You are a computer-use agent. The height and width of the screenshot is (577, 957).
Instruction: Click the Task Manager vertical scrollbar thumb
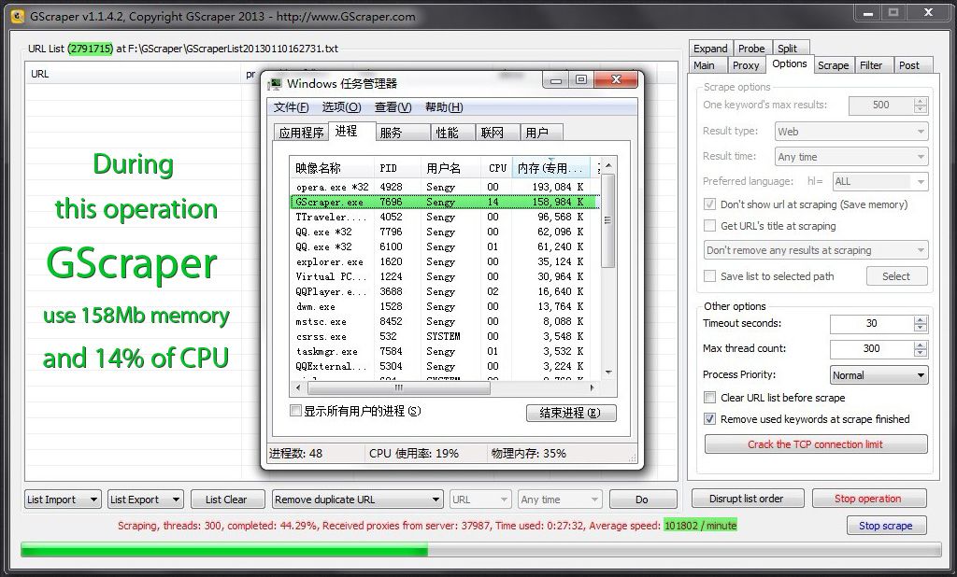point(607,220)
